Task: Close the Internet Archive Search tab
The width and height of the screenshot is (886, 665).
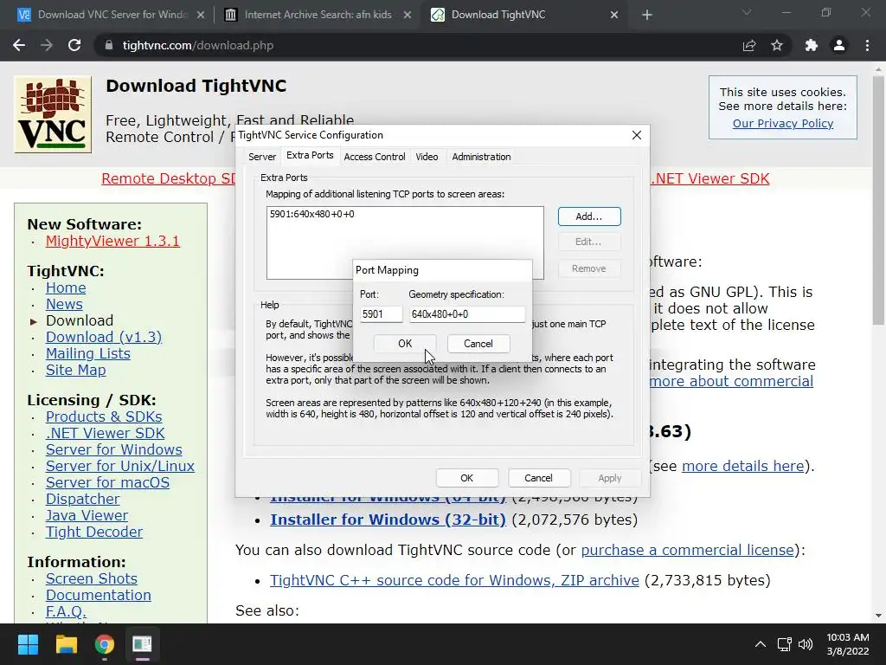Action: pyautogui.click(x=408, y=16)
